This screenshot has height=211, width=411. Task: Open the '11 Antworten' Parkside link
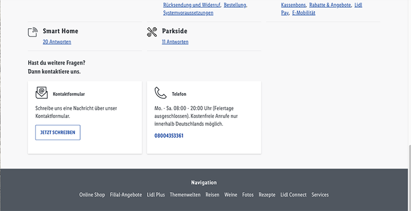(175, 42)
